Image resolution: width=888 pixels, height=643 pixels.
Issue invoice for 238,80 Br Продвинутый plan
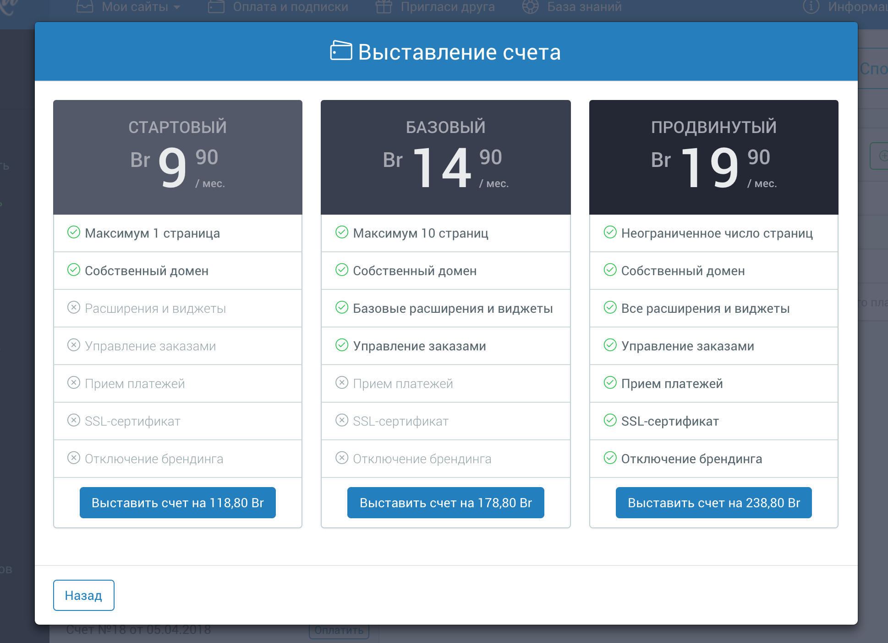pos(714,503)
